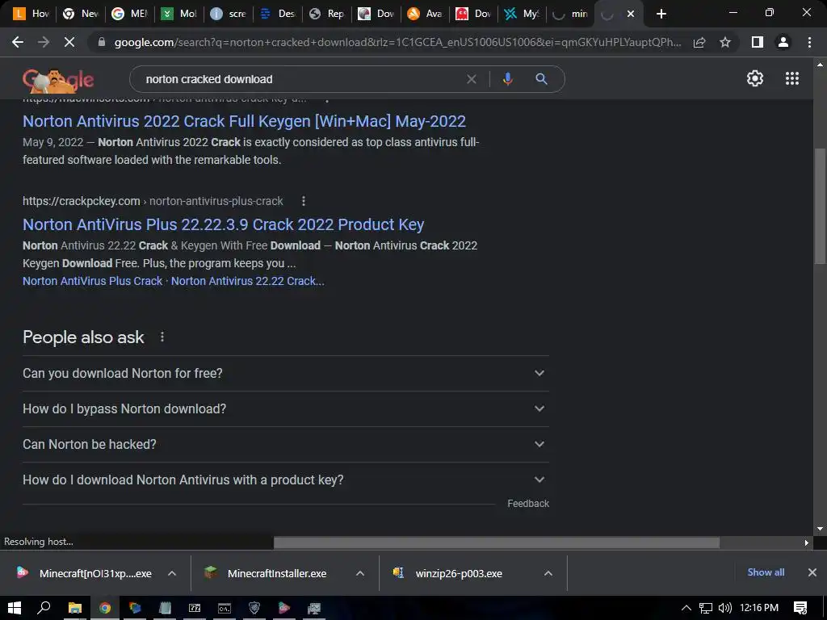Bookmark this page with the star icon
827x620 pixels.
pos(725,42)
